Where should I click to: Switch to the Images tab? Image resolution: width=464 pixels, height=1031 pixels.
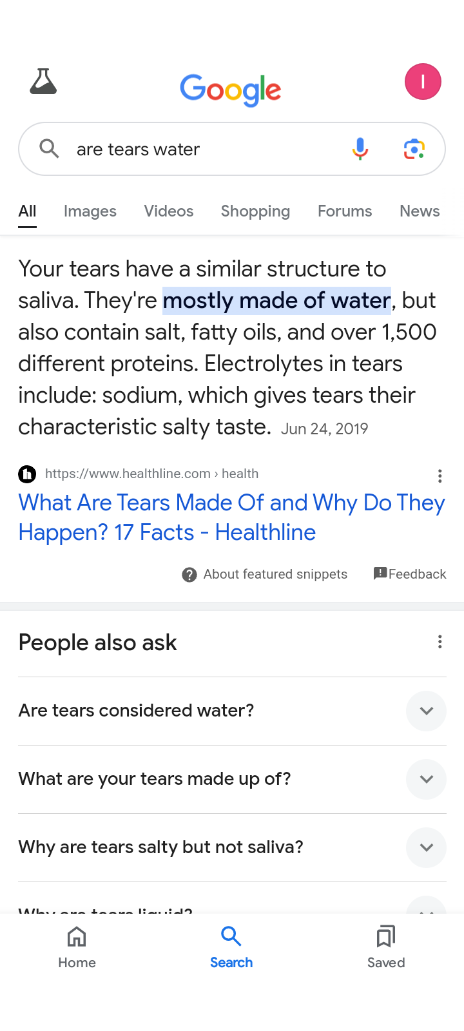pos(90,211)
